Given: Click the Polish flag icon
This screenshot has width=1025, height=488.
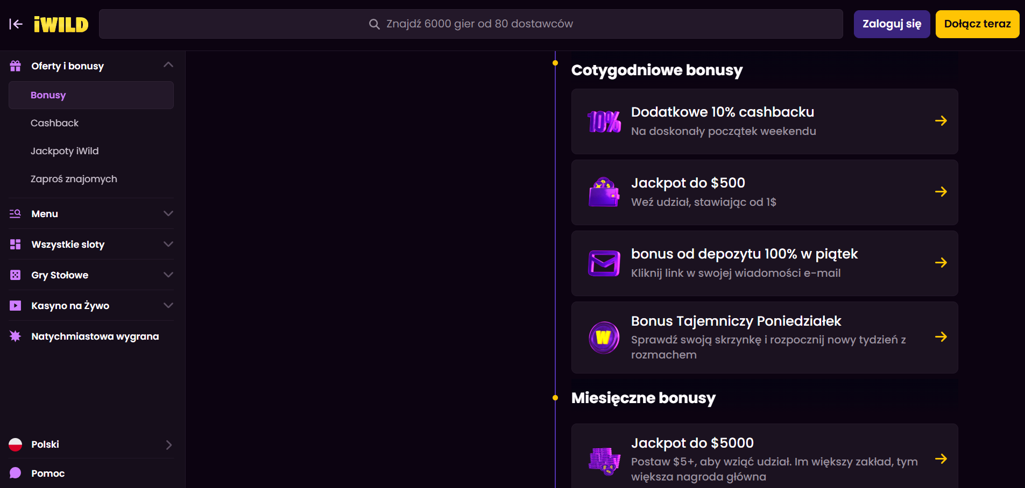Looking at the screenshot, I should coord(16,444).
